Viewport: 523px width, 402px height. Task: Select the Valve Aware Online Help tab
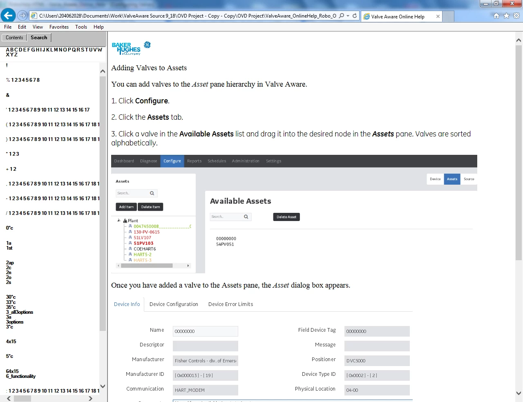pyautogui.click(x=402, y=16)
